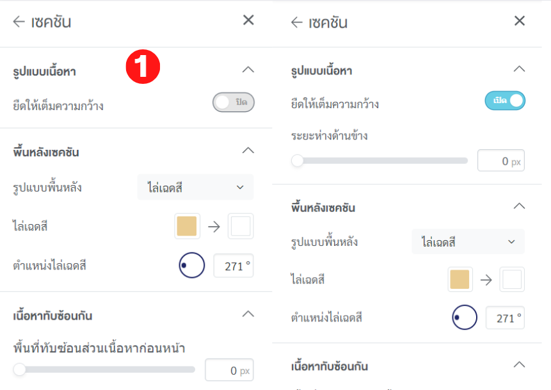Disable the เปิด toggle for full width stretch
Viewport: 551px width, 390px height.
[x=505, y=101]
